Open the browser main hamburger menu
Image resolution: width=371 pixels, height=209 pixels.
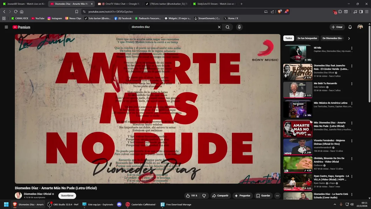[x=366, y=12]
